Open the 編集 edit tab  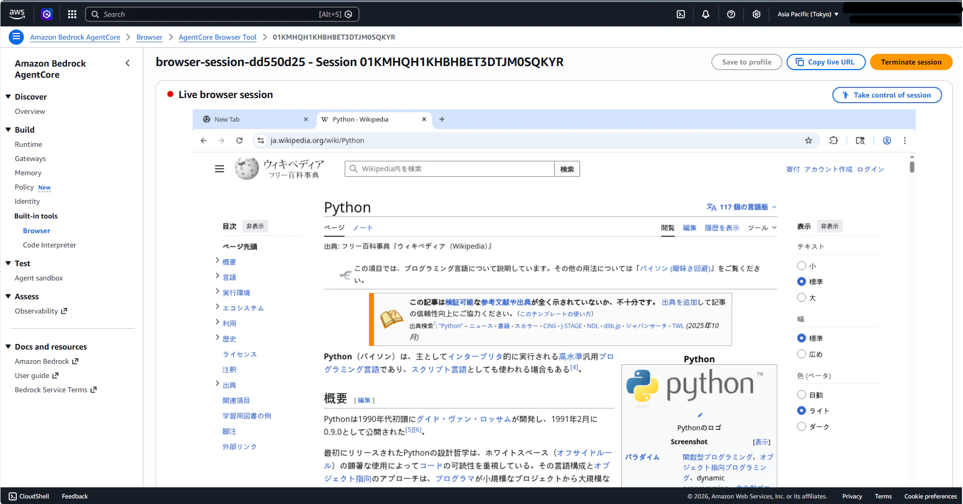(x=689, y=228)
